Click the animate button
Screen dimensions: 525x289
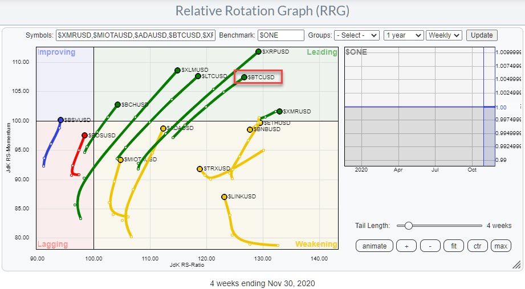375,246
